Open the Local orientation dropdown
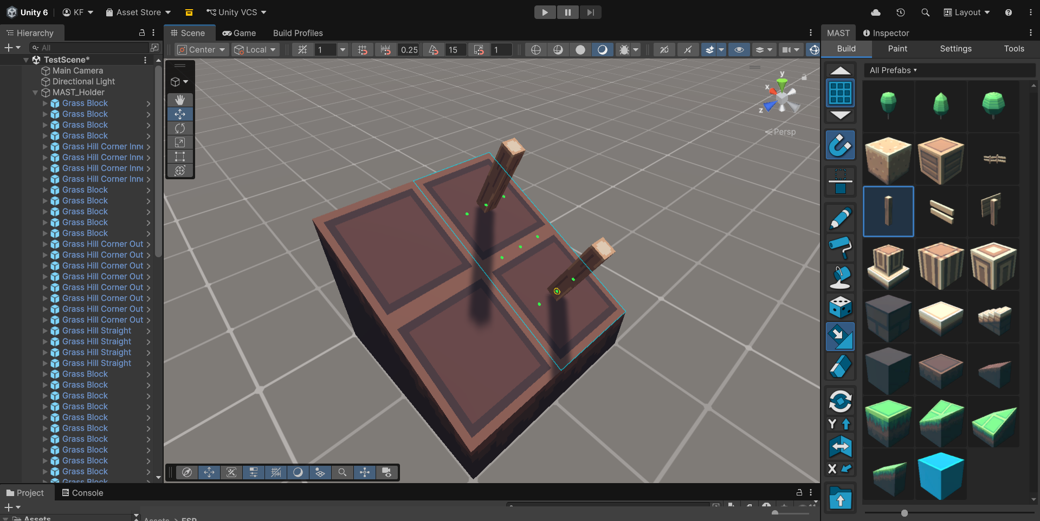Screen dimensions: 1040x521 click(x=255, y=50)
